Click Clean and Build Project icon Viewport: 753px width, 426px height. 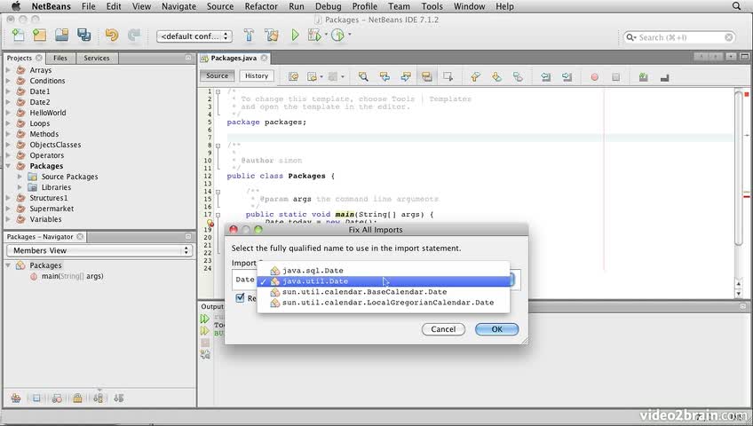272,35
